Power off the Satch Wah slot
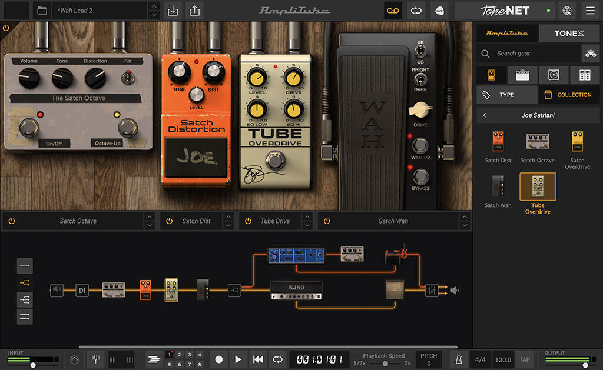Screen dimensions: 603x370 (327, 221)
